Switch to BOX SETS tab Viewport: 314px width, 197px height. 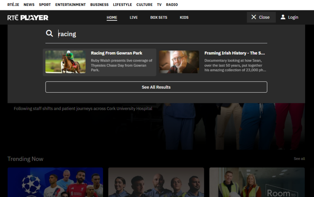[x=159, y=18]
